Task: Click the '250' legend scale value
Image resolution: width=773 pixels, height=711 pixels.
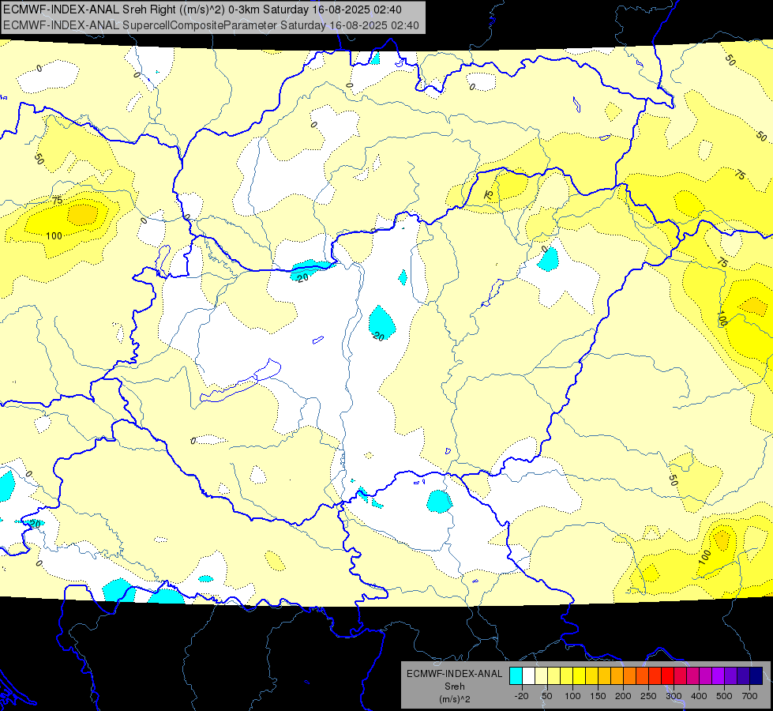Action: [648, 696]
